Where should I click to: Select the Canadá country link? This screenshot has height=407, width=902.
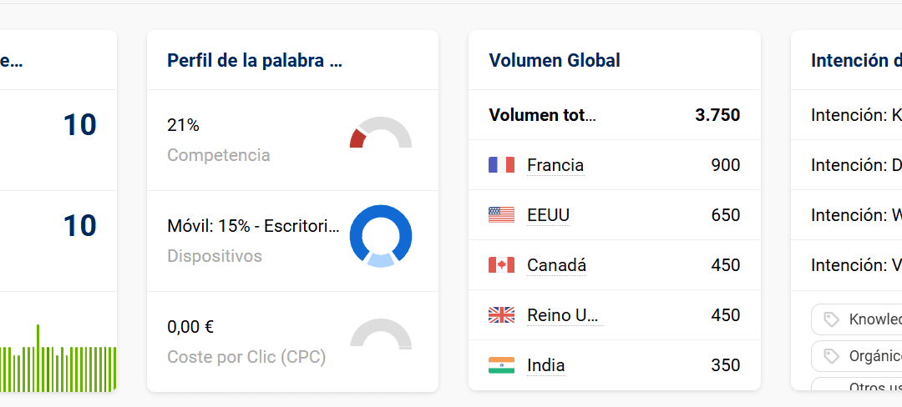(x=556, y=265)
